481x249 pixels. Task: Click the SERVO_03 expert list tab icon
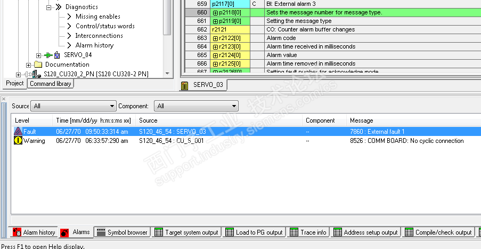[184, 85]
